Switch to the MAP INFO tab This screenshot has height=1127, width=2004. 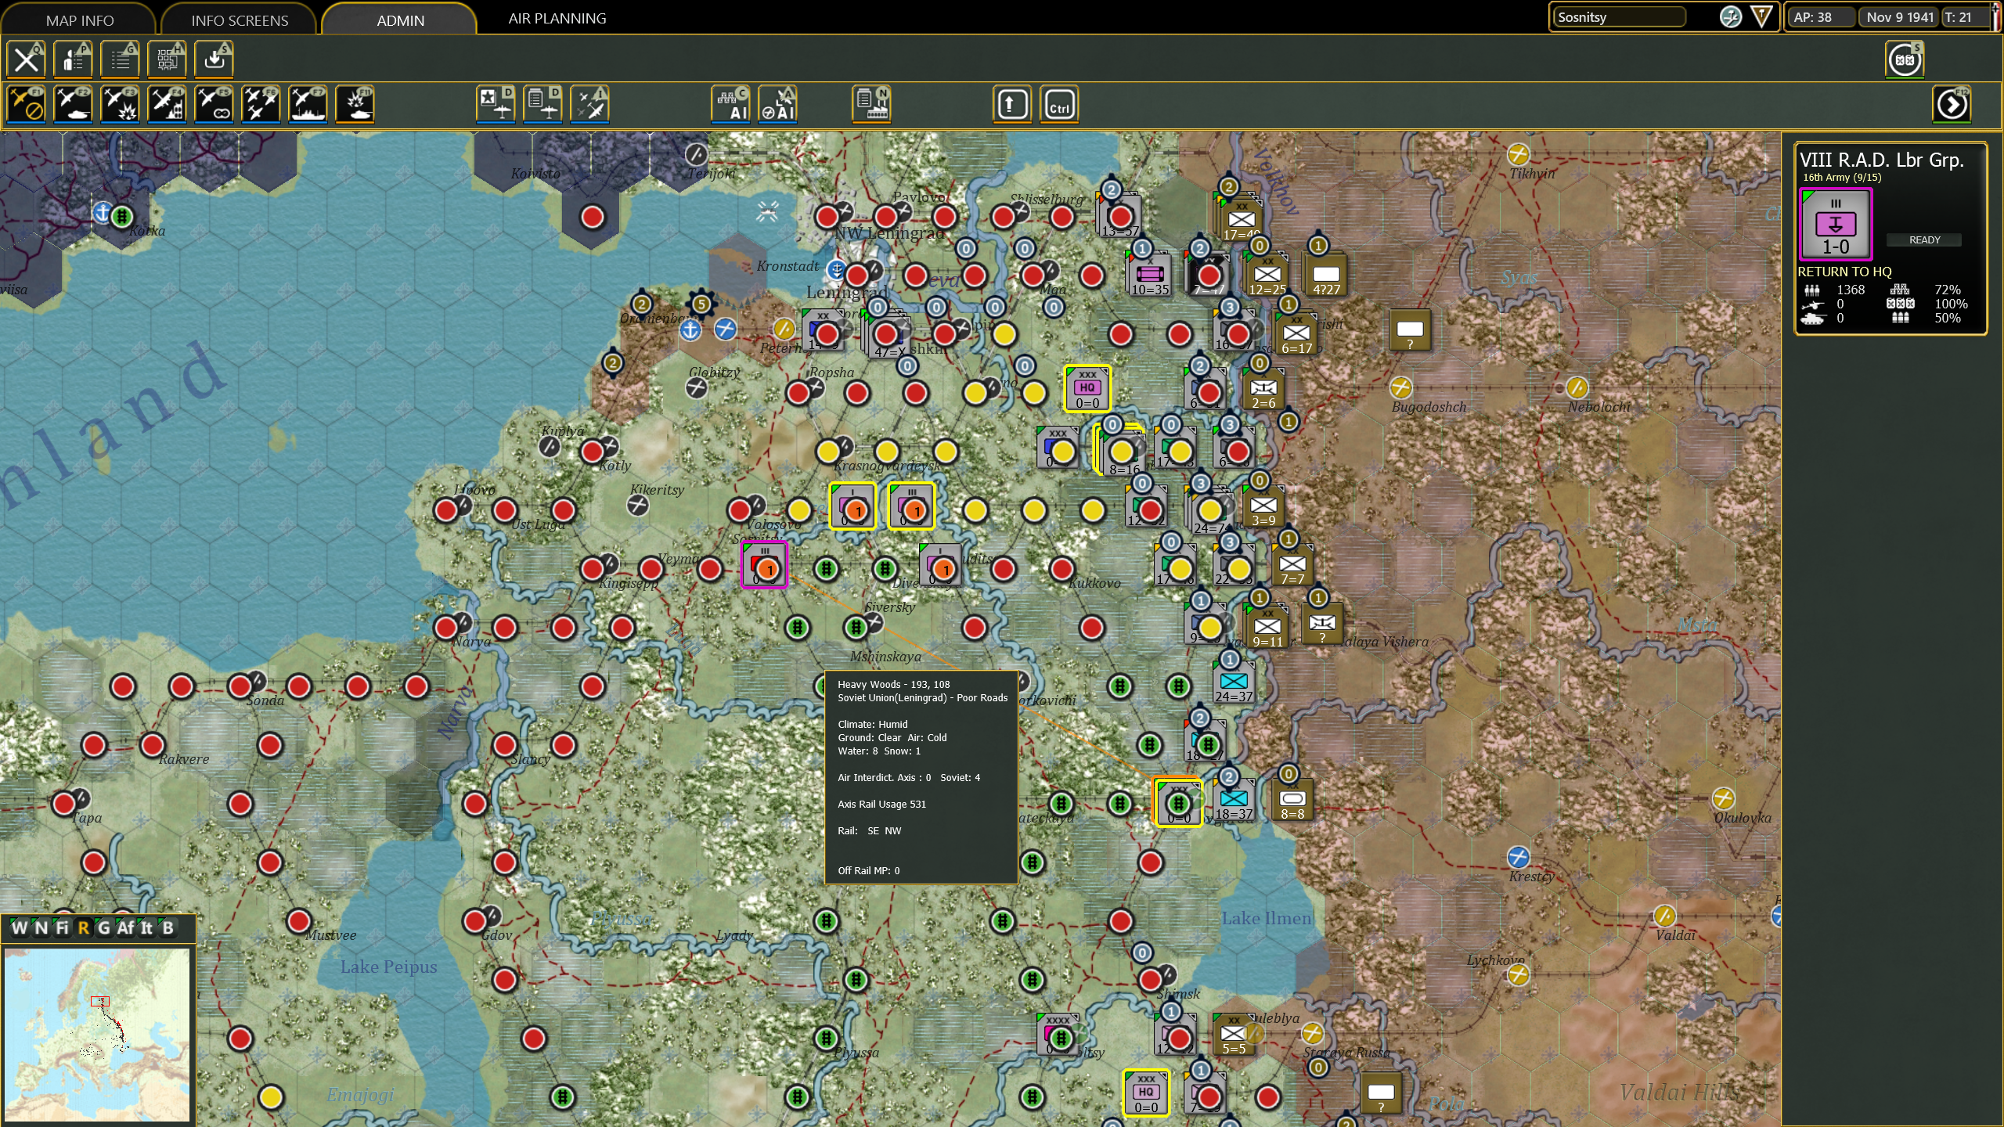(79, 20)
